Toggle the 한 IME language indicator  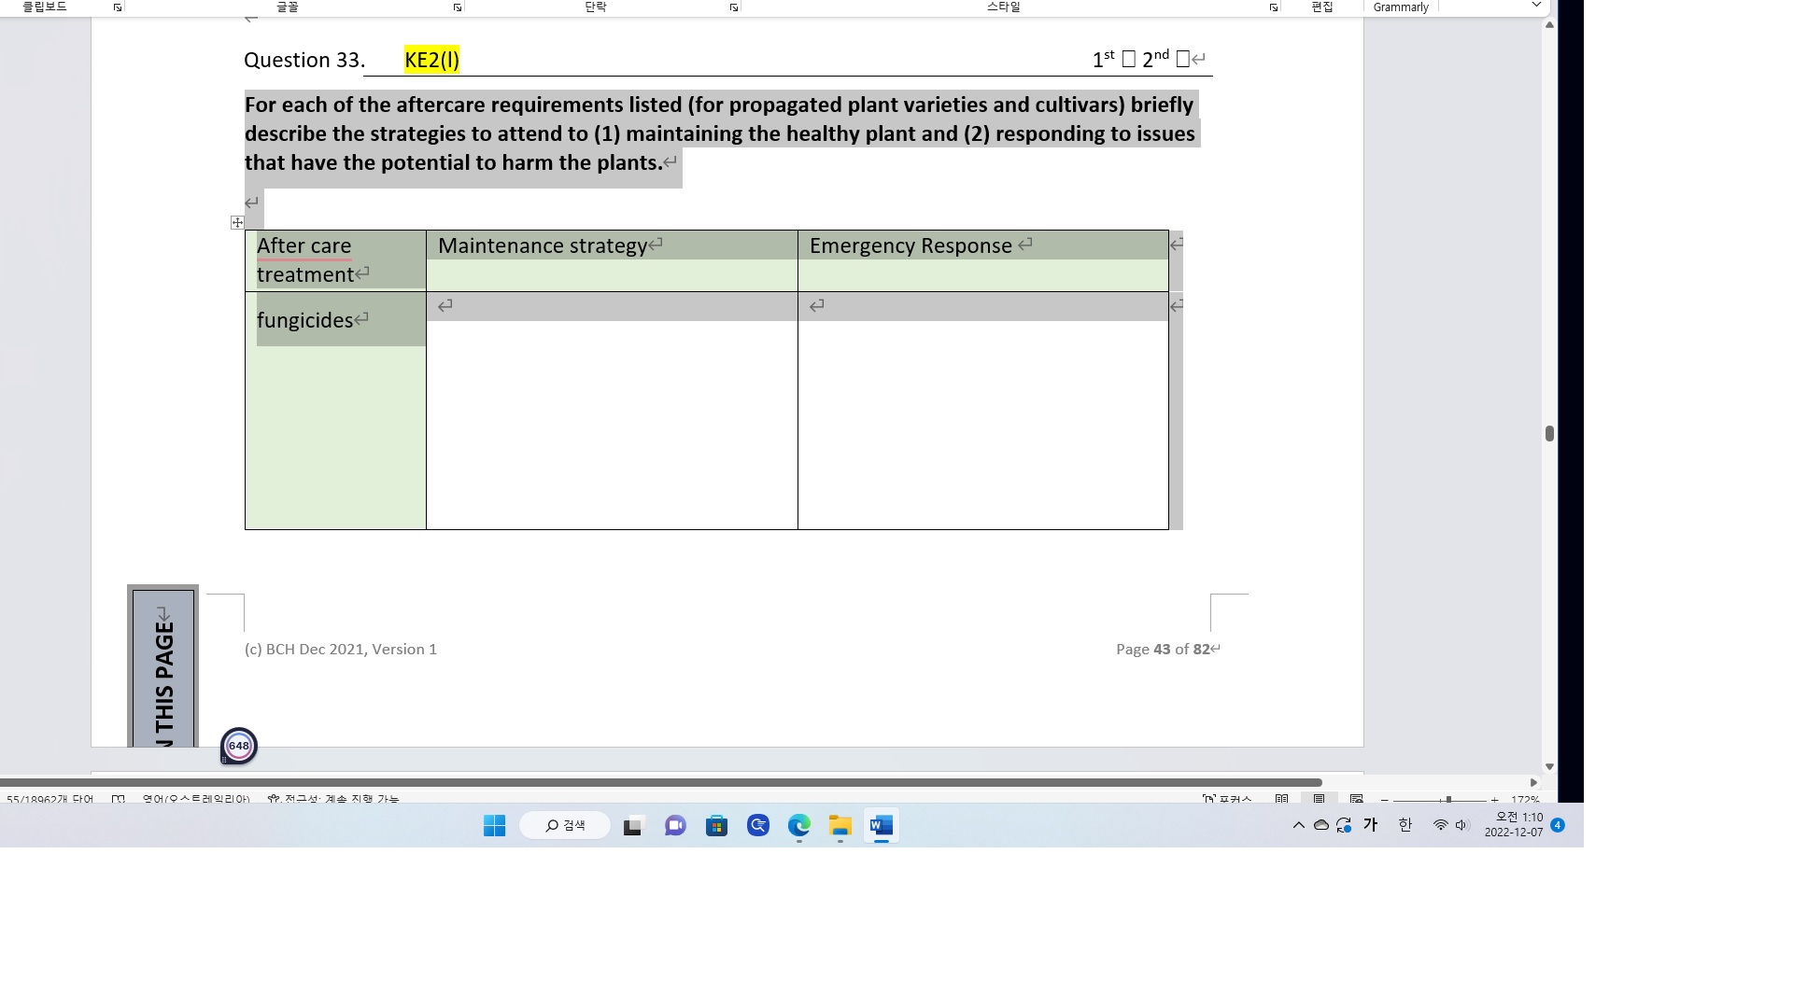[x=1405, y=825]
